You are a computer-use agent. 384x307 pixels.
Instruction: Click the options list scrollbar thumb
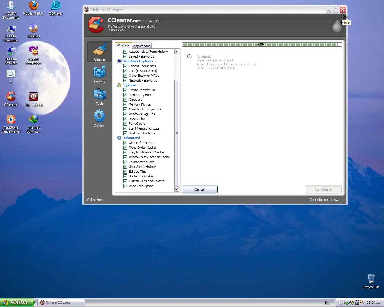[x=176, y=133]
